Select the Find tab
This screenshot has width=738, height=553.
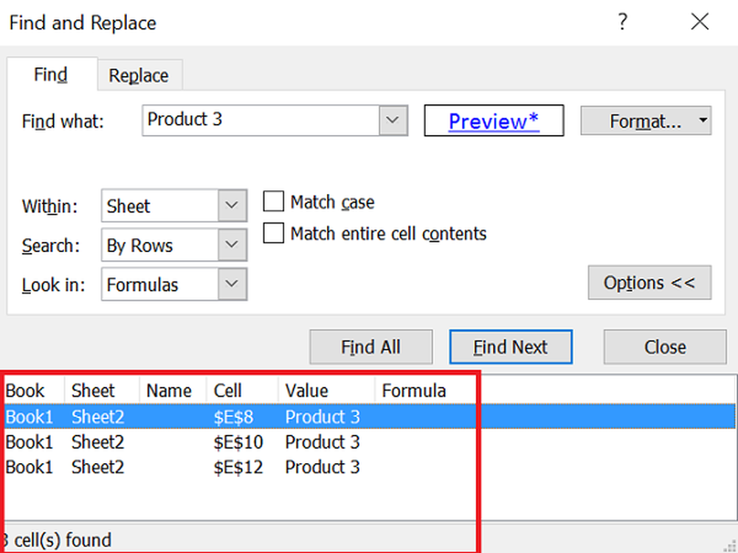51,74
